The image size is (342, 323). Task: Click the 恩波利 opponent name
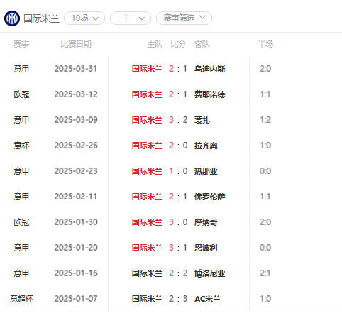206,248
